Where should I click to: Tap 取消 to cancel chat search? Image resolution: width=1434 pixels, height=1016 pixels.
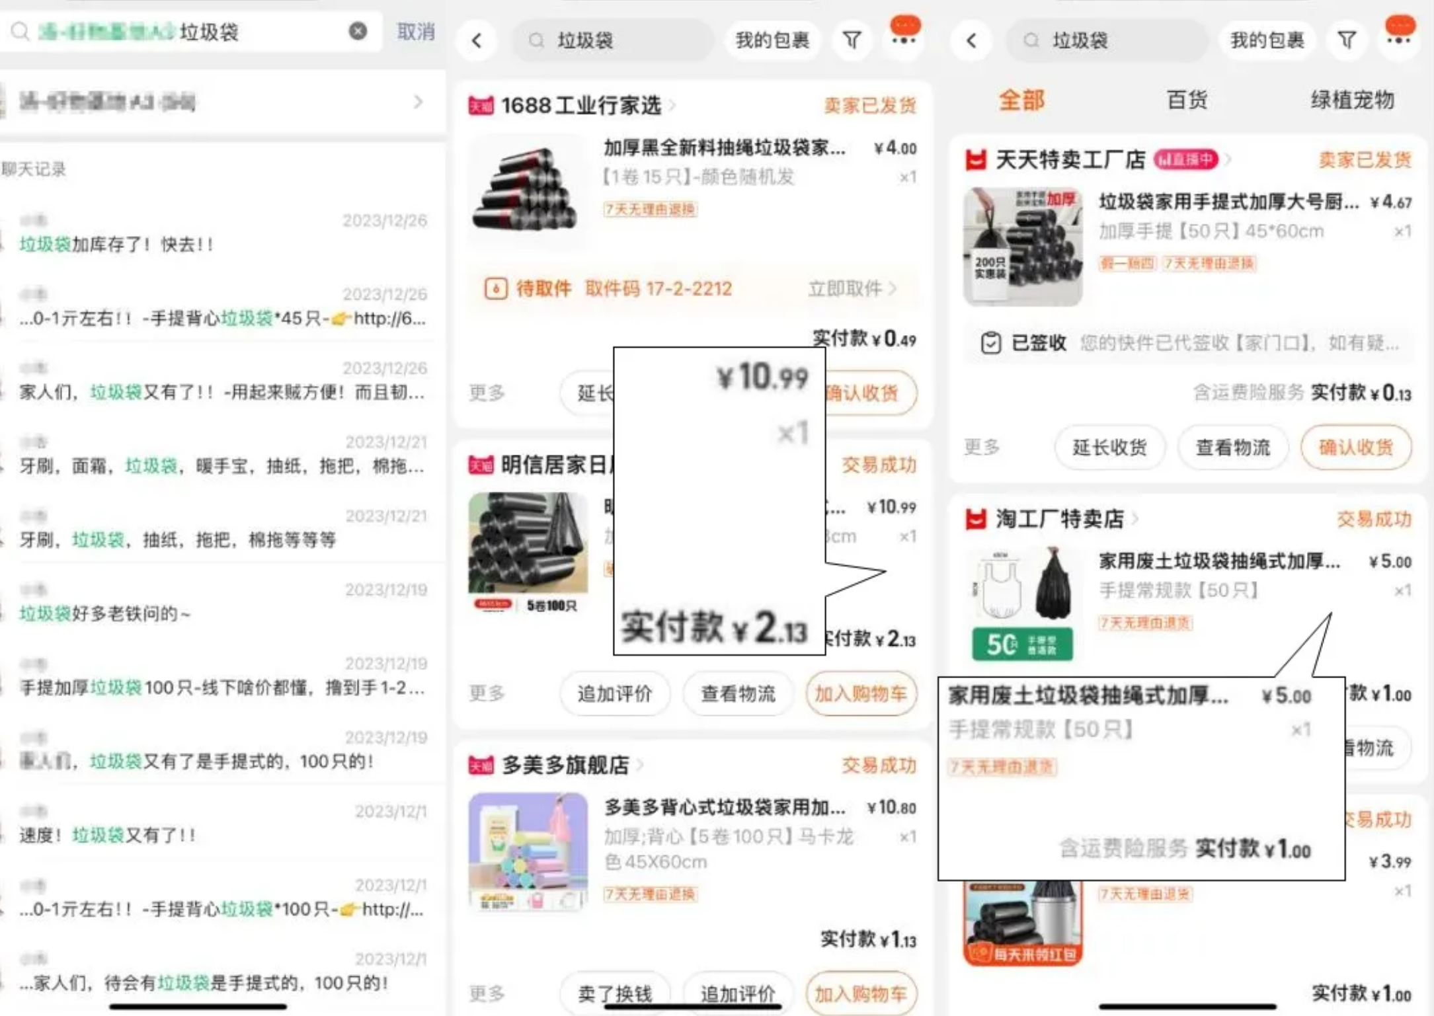tap(416, 31)
